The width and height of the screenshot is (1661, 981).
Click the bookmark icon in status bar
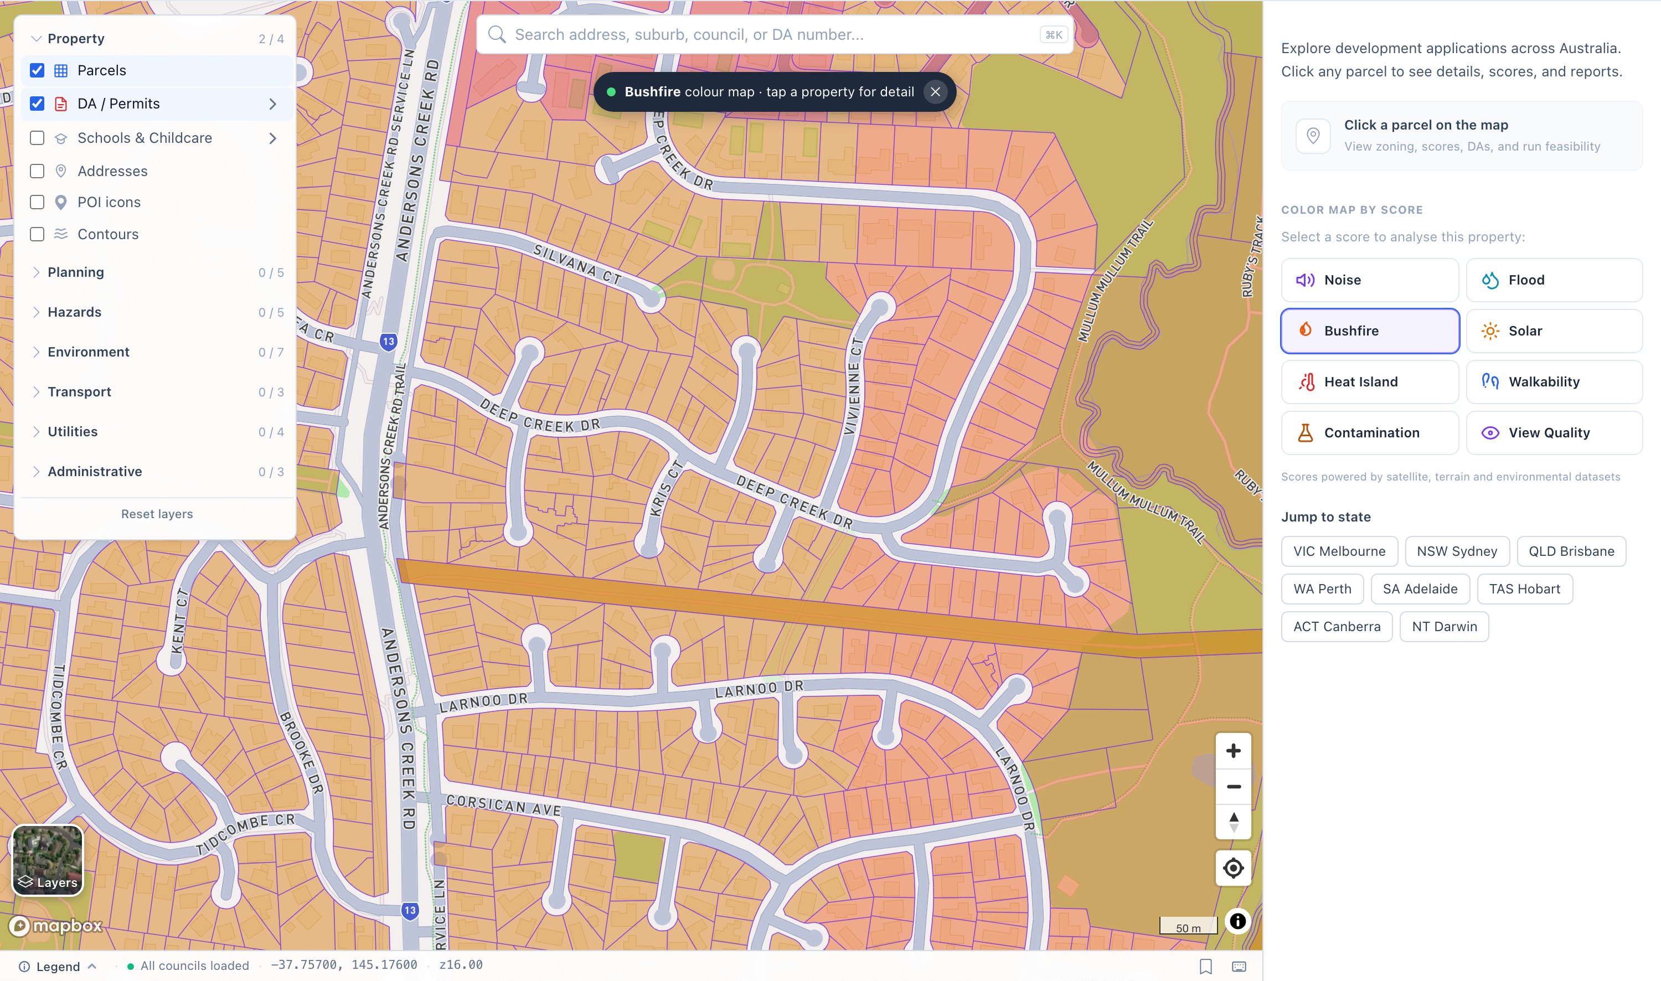point(1205,967)
